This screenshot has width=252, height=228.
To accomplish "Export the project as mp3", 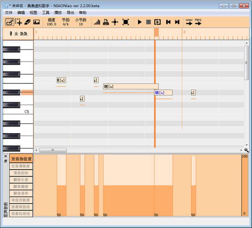I will (198, 22).
